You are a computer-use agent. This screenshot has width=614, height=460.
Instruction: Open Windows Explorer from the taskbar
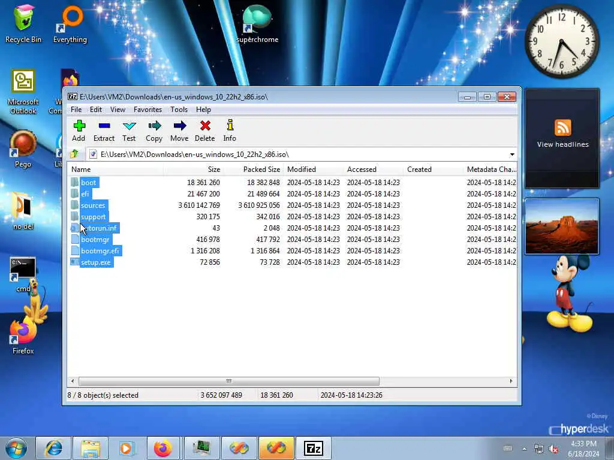tap(91, 448)
